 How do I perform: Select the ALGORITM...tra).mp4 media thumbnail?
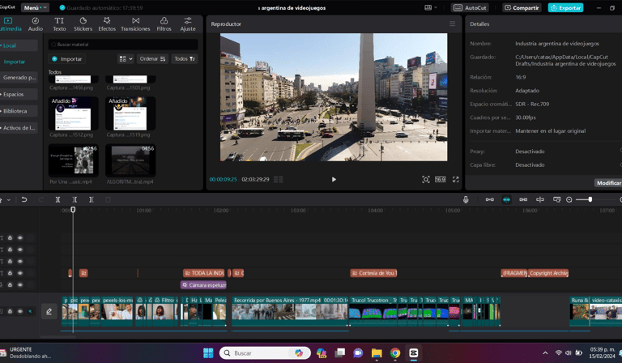coord(130,160)
